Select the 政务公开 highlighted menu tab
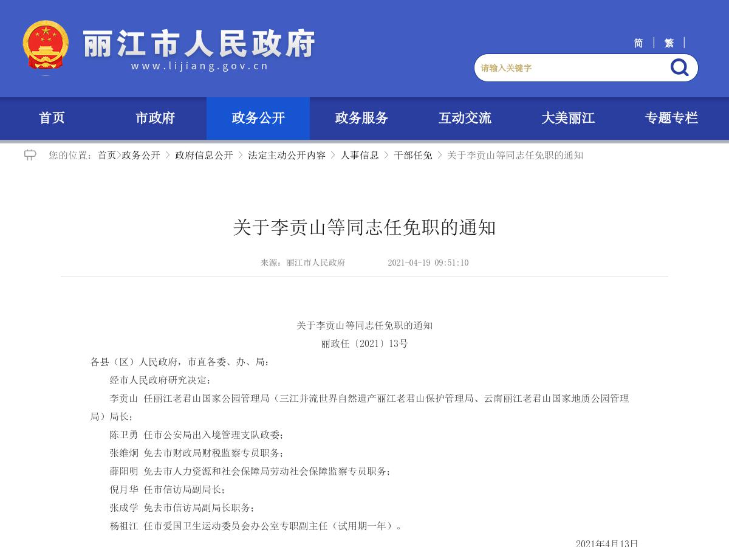The image size is (729, 547). (258, 119)
